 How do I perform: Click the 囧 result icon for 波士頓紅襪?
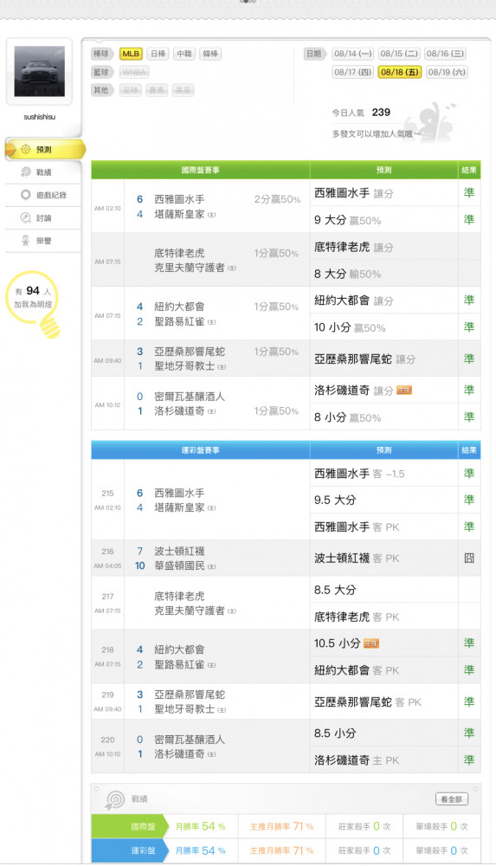point(469,559)
